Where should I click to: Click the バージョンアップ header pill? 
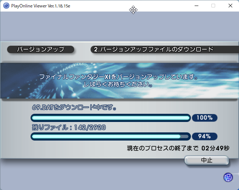[x=41, y=49]
